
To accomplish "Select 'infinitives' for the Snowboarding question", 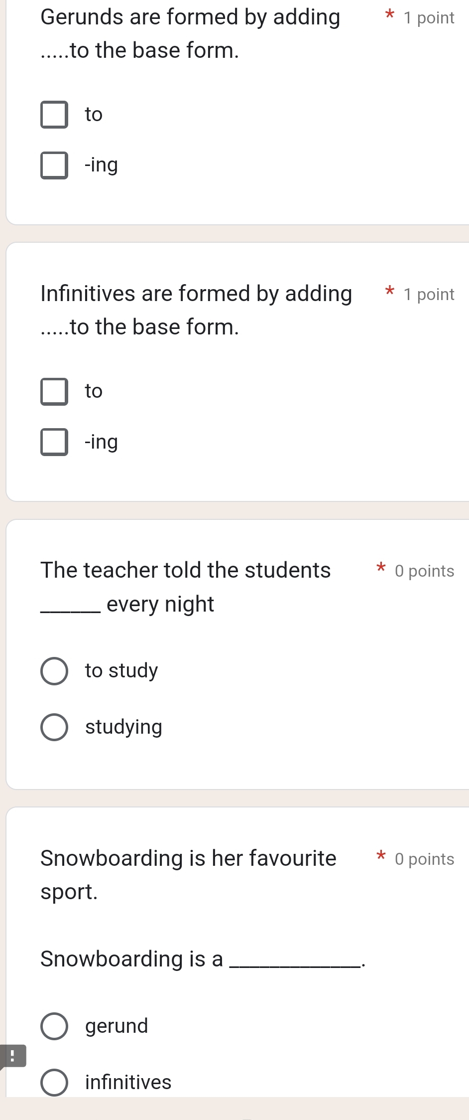I will pos(54,1083).
